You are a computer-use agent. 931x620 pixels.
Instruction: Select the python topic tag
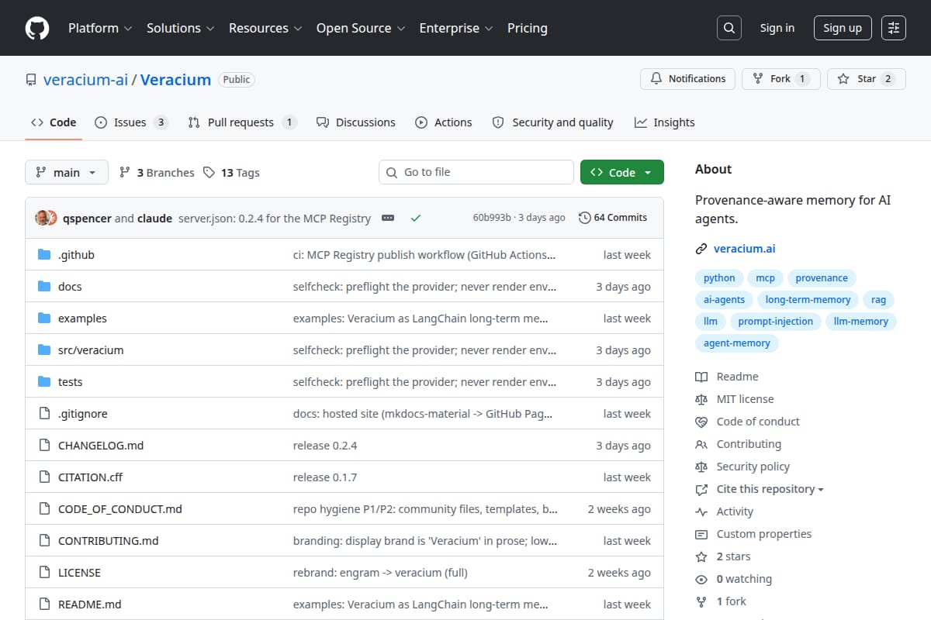[719, 278]
